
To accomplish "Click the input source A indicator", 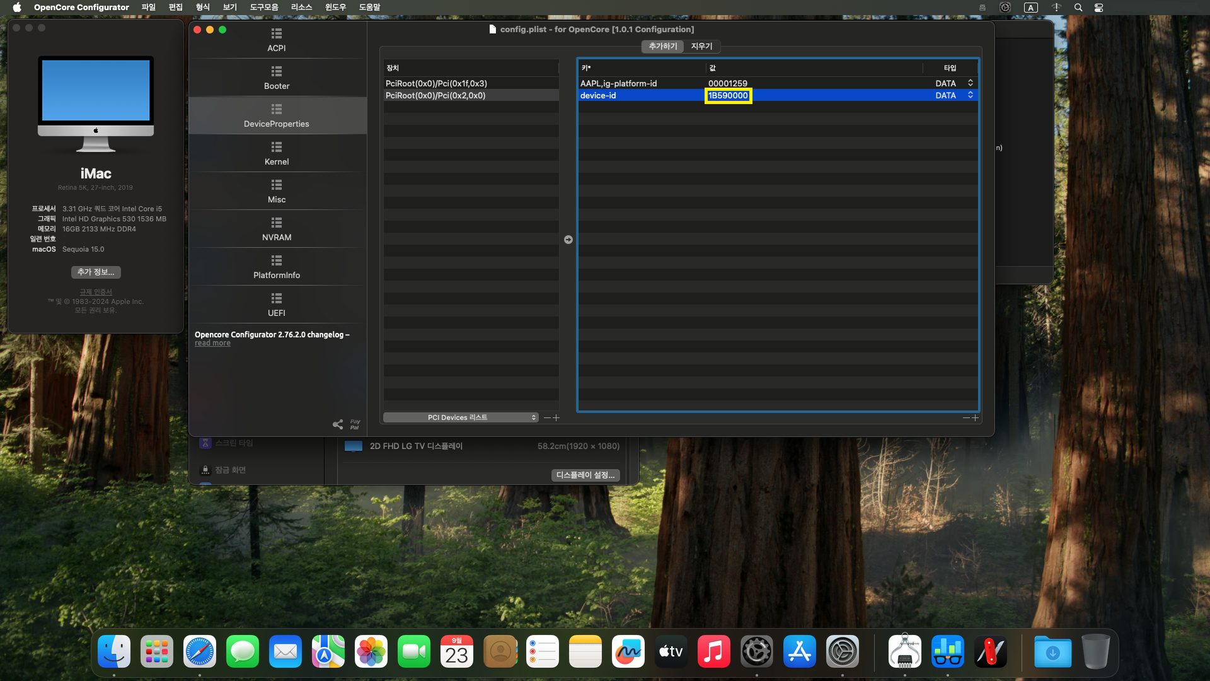I will pos(1031,8).
